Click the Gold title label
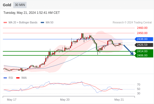Image resolution: width=154 pixels, height=104 pixels. (x=7, y=5)
